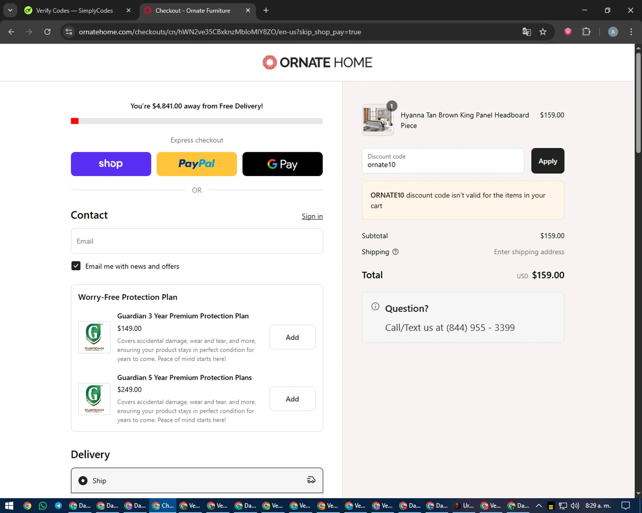Close the Checkout - Ornate Furniture tab
Image resolution: width=642 pixels, height=513 pixels.
(x=248, y=10)
